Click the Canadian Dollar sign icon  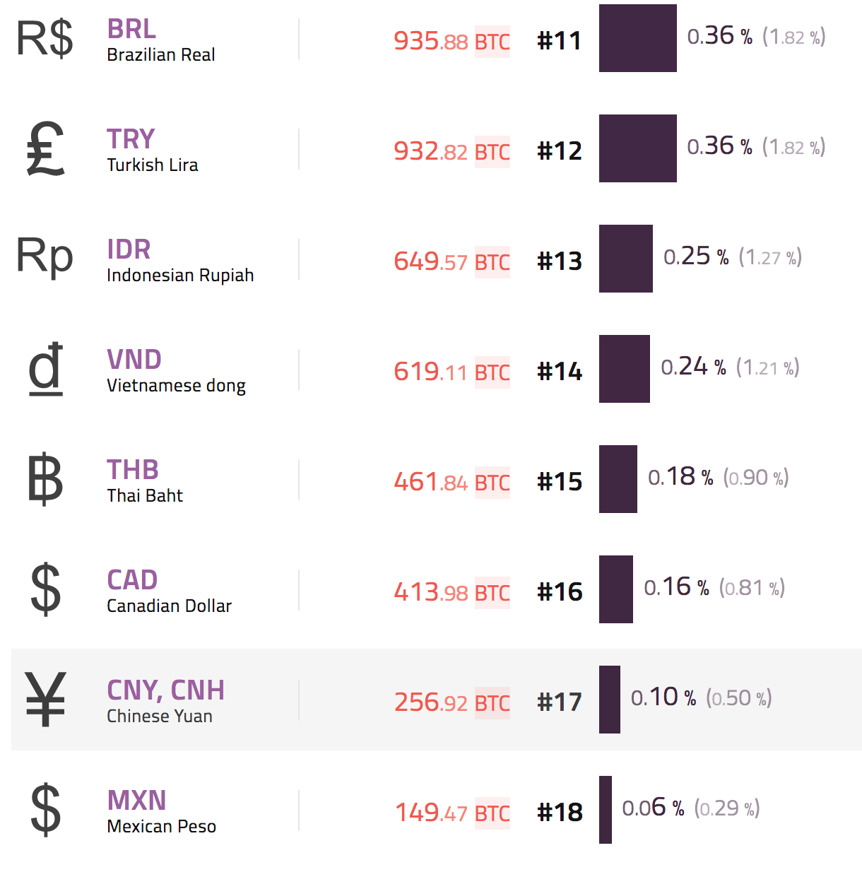[46, 589]
